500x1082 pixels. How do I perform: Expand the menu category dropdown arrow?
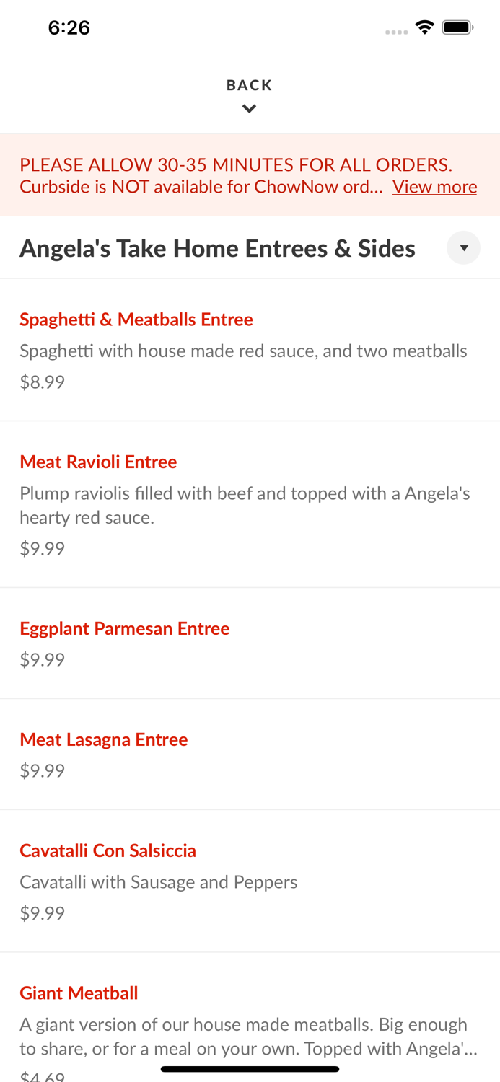point(464,248)
